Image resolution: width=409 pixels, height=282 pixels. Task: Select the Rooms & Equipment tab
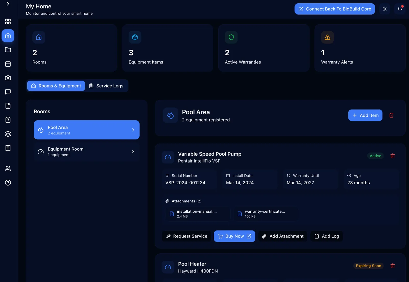[x=56, y=86]
